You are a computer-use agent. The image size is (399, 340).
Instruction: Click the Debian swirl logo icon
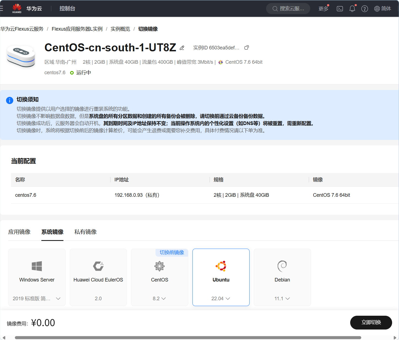coord(282,266)
